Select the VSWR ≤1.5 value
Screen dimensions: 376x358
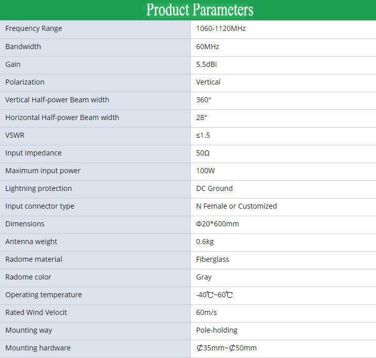(x=203, y=135)
